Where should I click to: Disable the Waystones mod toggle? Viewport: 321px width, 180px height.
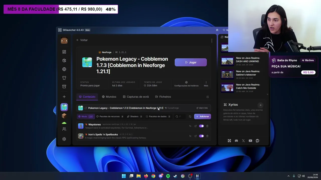[x=201, y=126]
